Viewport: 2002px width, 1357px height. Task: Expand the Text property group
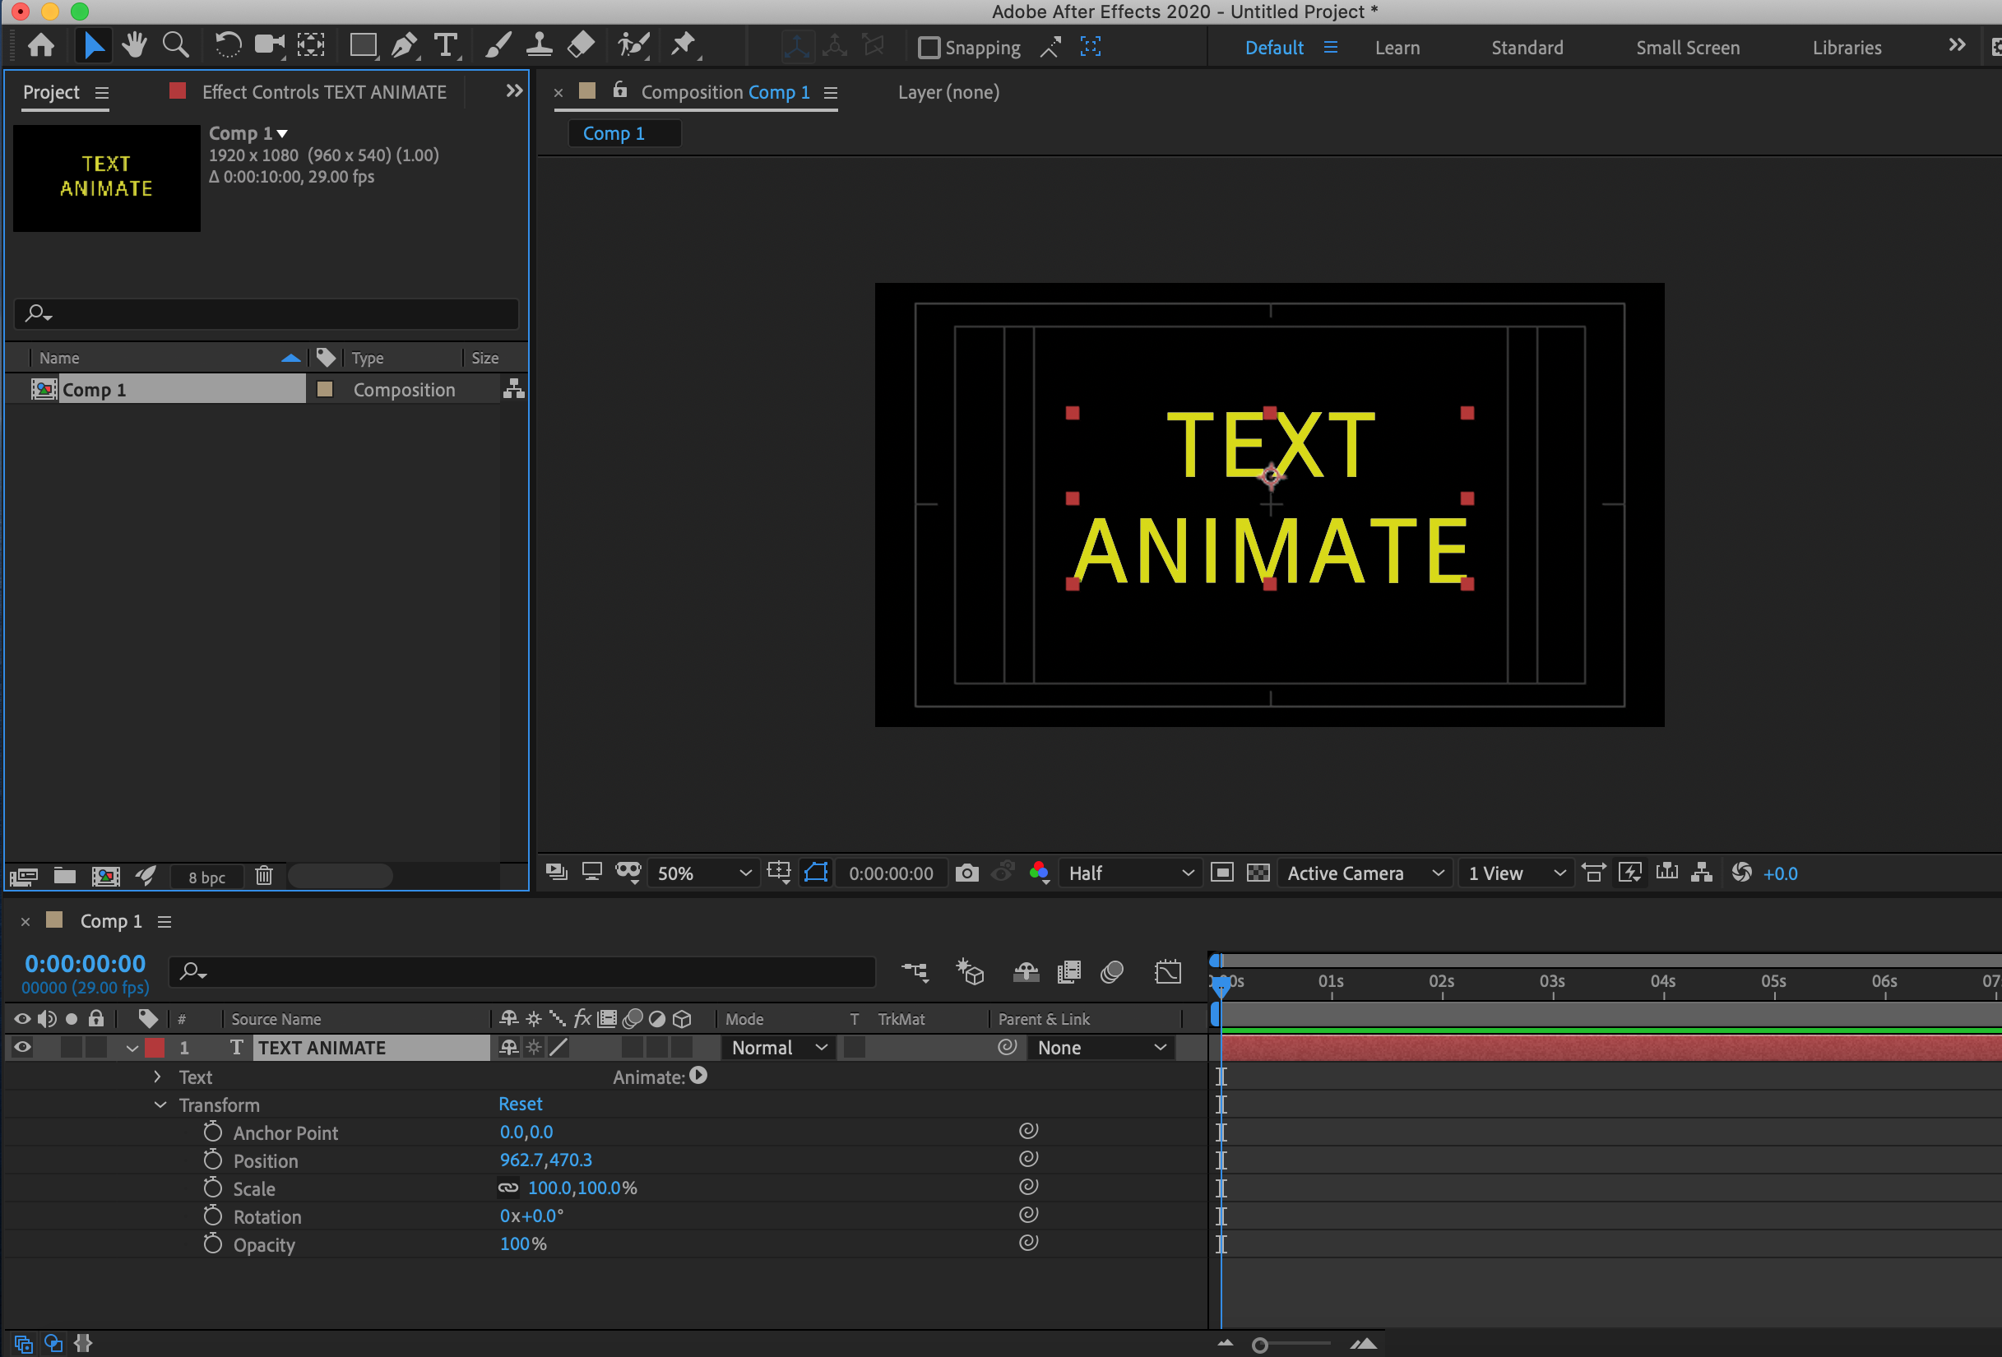[x=157, y=1077]
